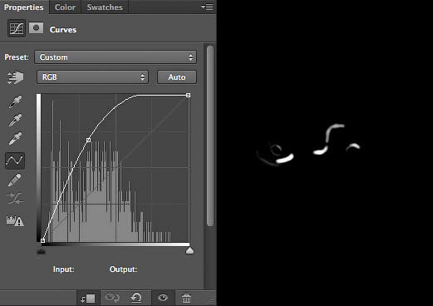The image size is (433, 306).
Task: Choose edit points curve tool
Action: (15, 160)
